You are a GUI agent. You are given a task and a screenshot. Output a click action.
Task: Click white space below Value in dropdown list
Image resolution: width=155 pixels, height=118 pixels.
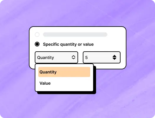pos(64,89)
